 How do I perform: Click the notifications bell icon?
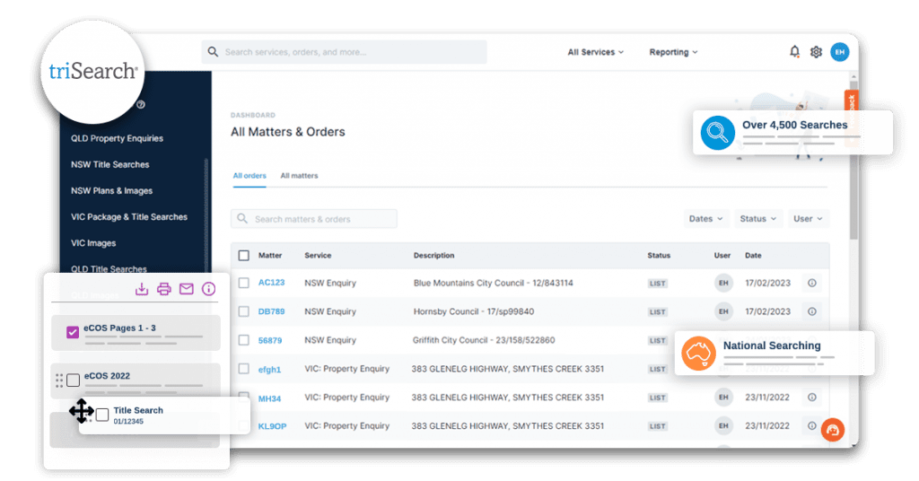tap(794, 52)
